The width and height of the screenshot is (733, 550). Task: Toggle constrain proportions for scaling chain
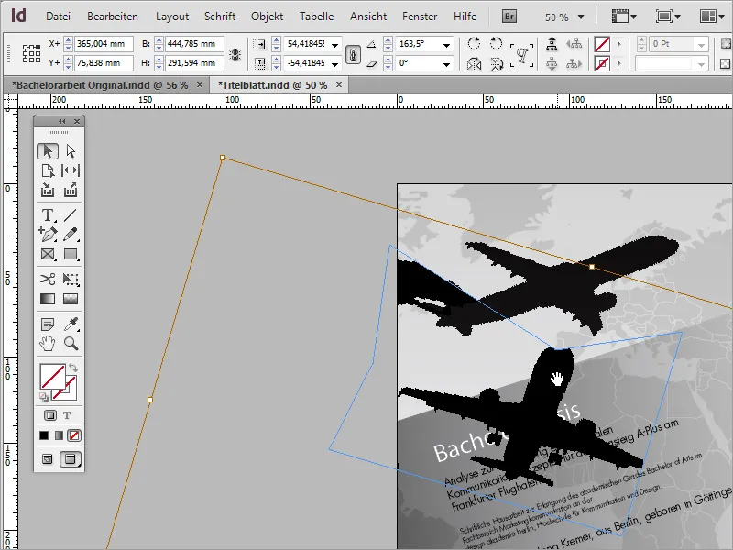click(x=353, y=54)
